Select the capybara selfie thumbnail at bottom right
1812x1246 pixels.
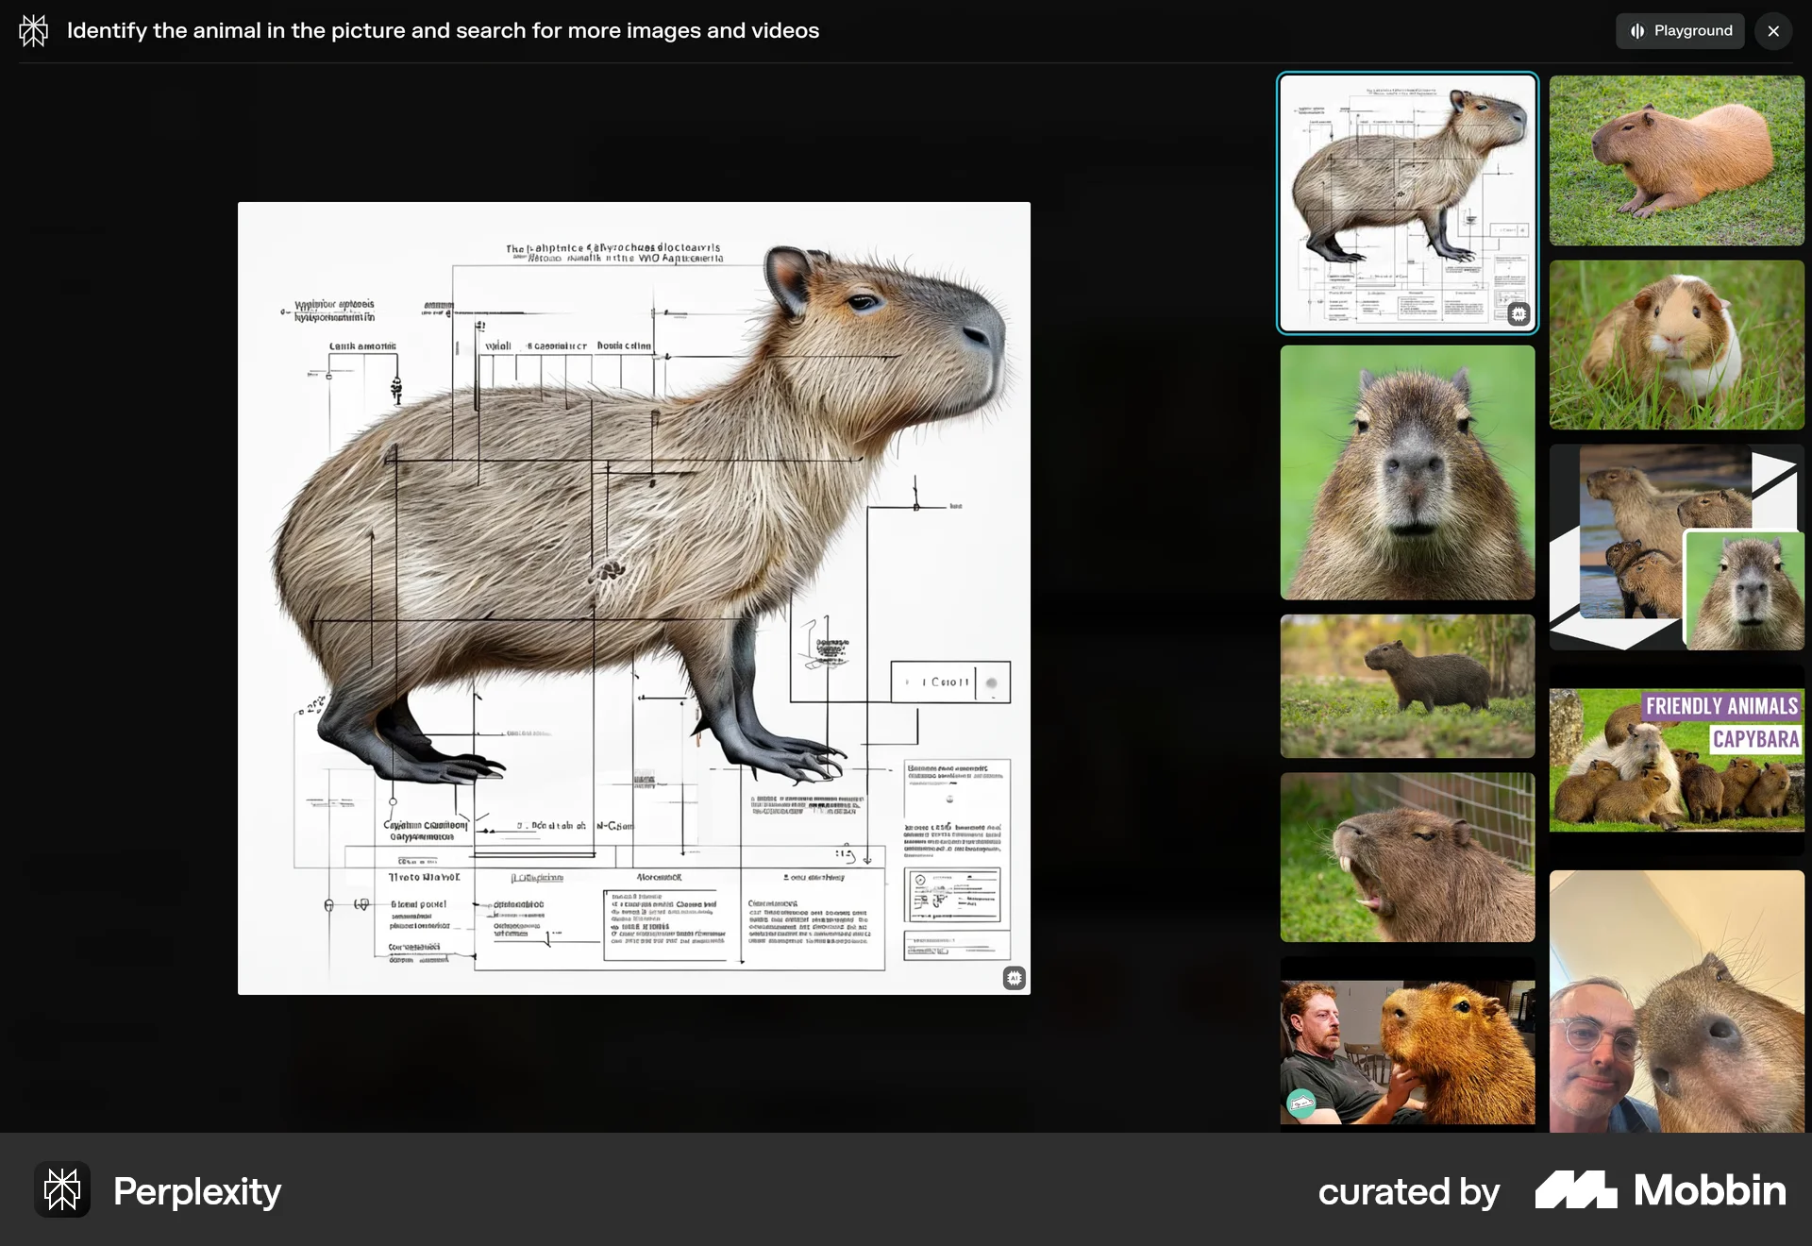coord(1676,1001)
